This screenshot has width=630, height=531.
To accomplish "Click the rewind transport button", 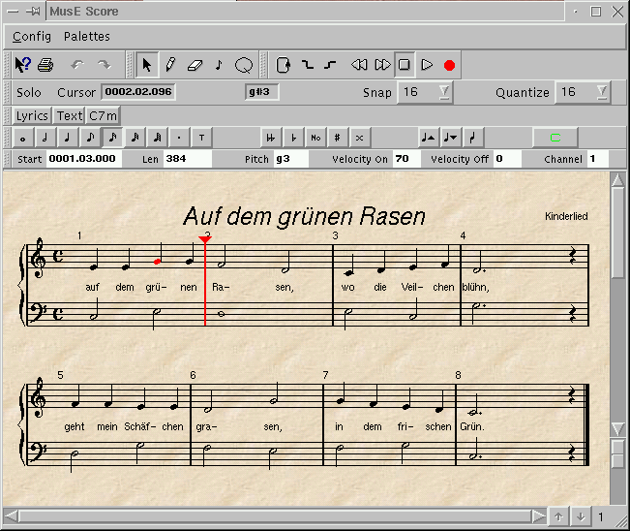I will 359,65.
